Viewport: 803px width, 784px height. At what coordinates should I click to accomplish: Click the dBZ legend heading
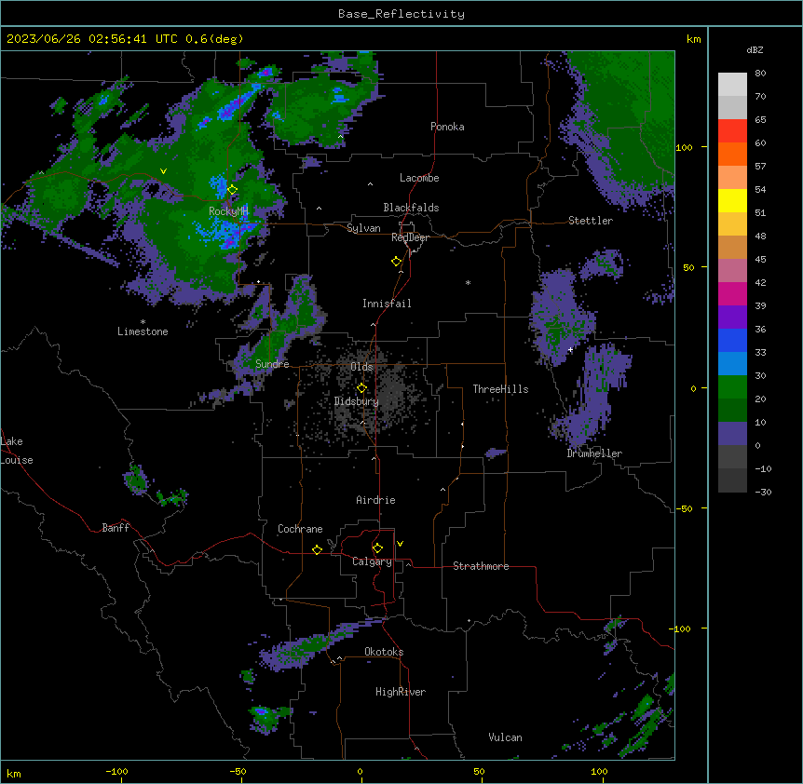pyautogui.click(x=755, y=50)
